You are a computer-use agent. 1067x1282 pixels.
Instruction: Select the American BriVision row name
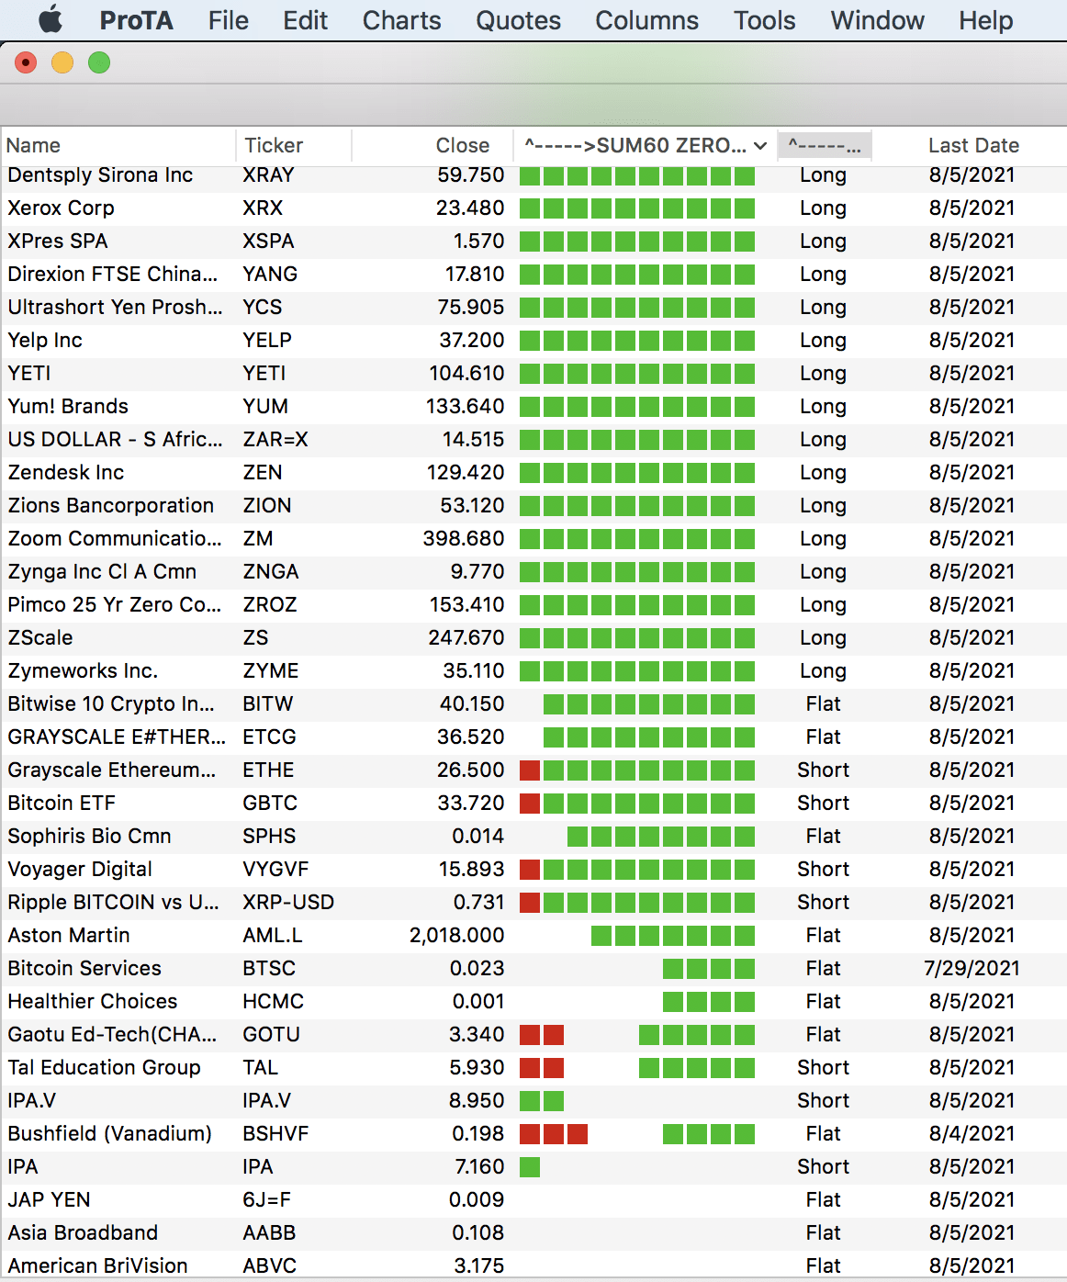pyautogui.click(x=97, y=1265)
